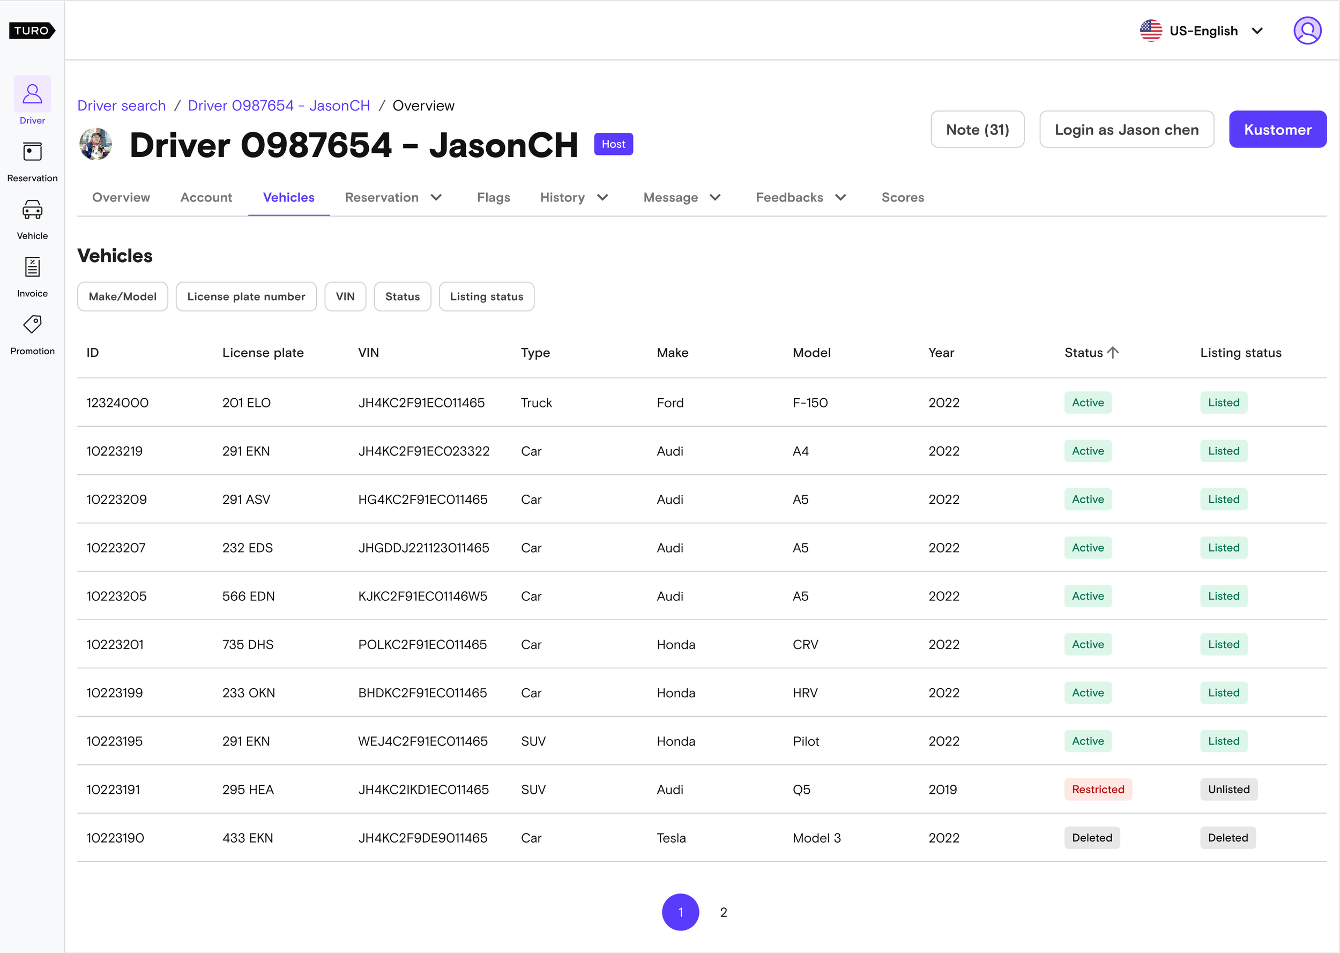Open the user profile icon
1340x953 pixels.
pyautogui.click(x=1307, y=31)
